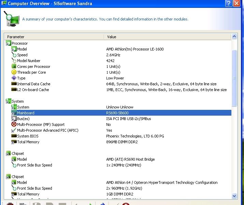Click the Front Side Bus Speed icon for 960MHz
The height and width of the screenshot is (205, 244).
click(14, 188)
